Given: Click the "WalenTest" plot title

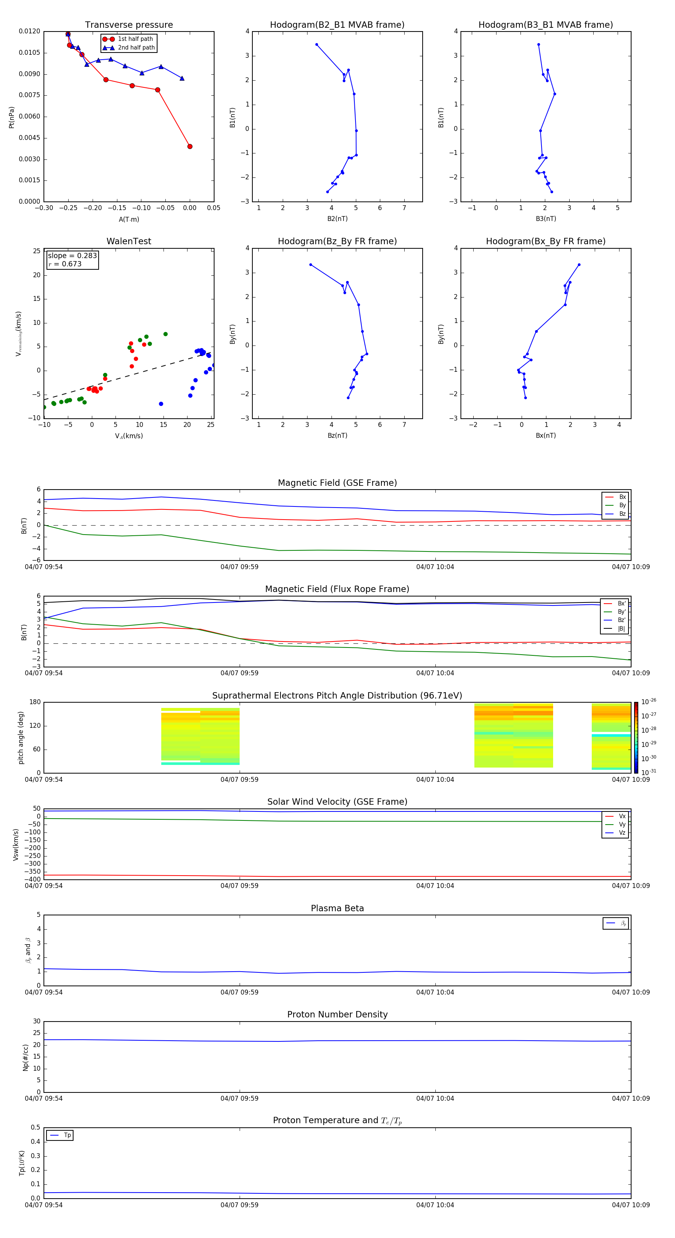Looking at the screenshot, I should tap(129, 241).
